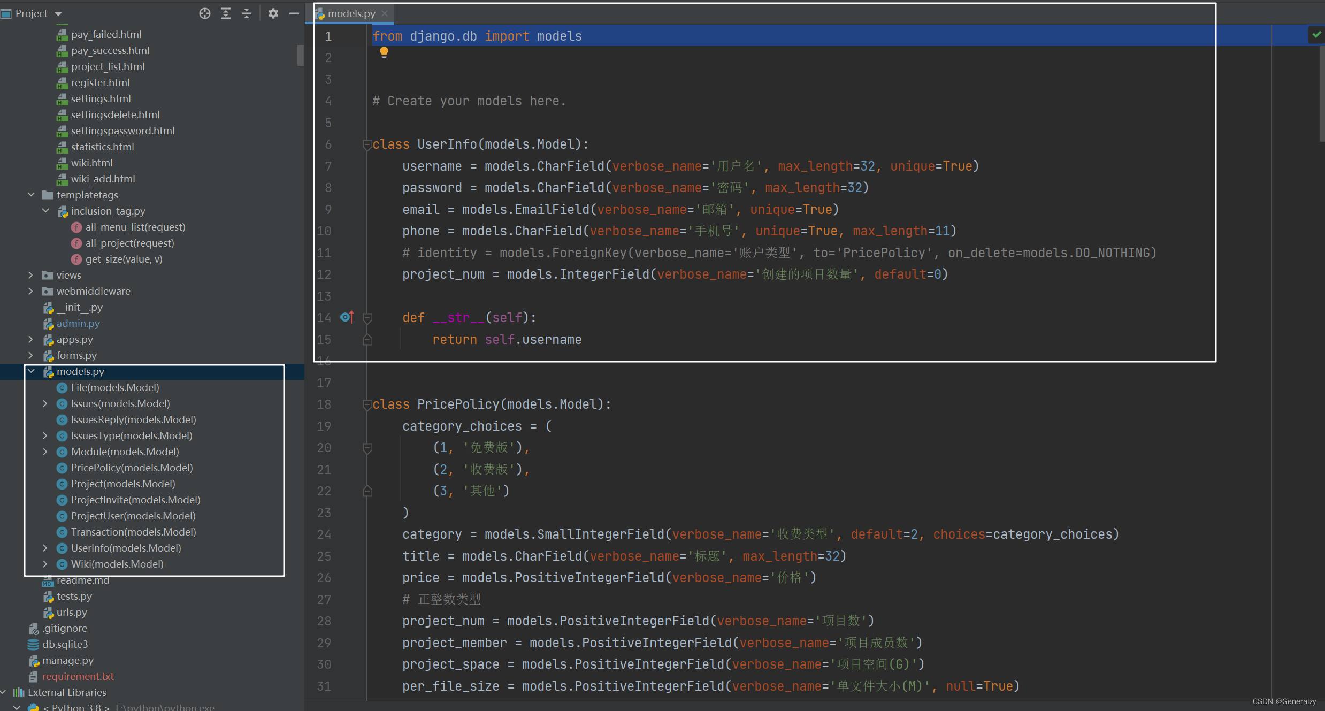The height and width of the screenshot is (711, 1325).
Task: Click the expand all icon in Project toolbar
Action: tap(226, 13)
